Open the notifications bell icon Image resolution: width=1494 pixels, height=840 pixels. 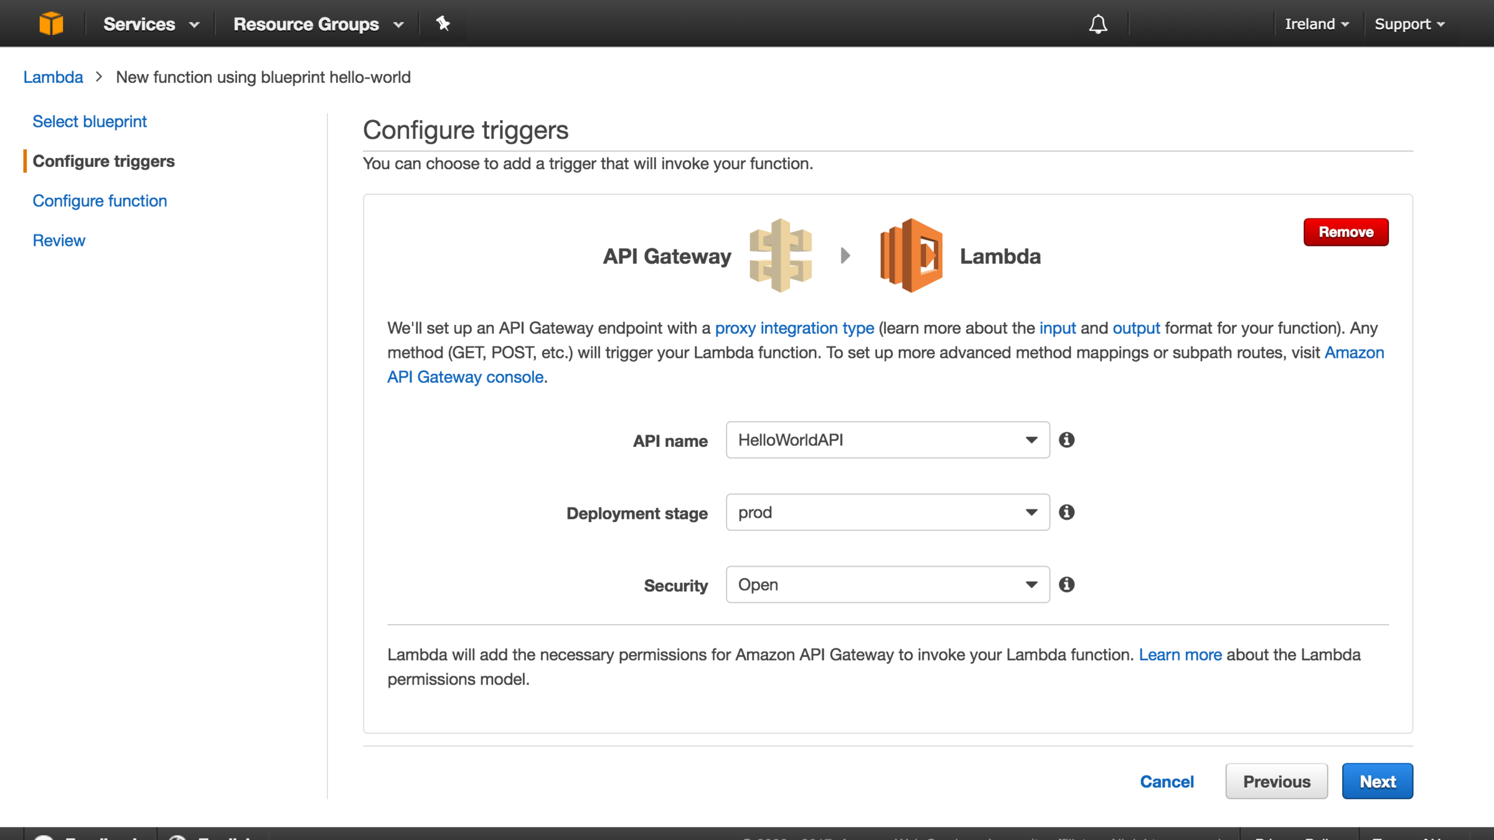tap(1097, 24)
